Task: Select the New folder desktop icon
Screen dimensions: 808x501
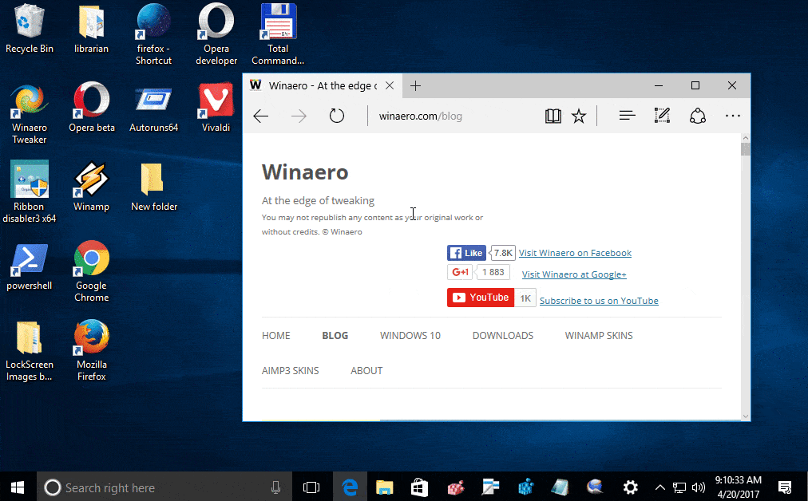Action: [153, 186]
